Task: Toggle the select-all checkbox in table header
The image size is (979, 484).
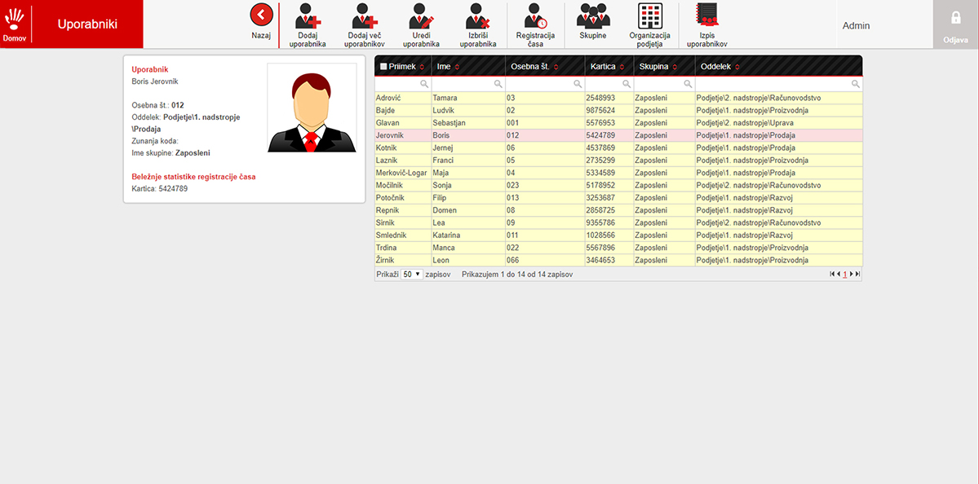Action: (383, 67)
